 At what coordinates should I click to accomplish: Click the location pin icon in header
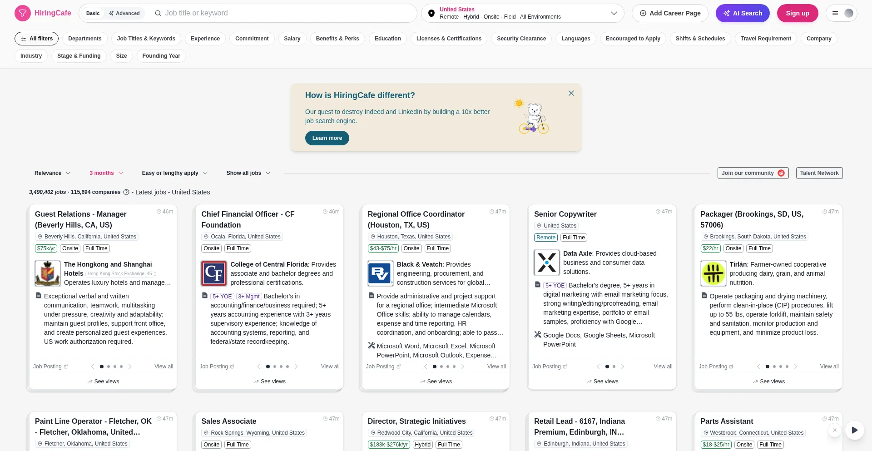click(x=431, y=13)
